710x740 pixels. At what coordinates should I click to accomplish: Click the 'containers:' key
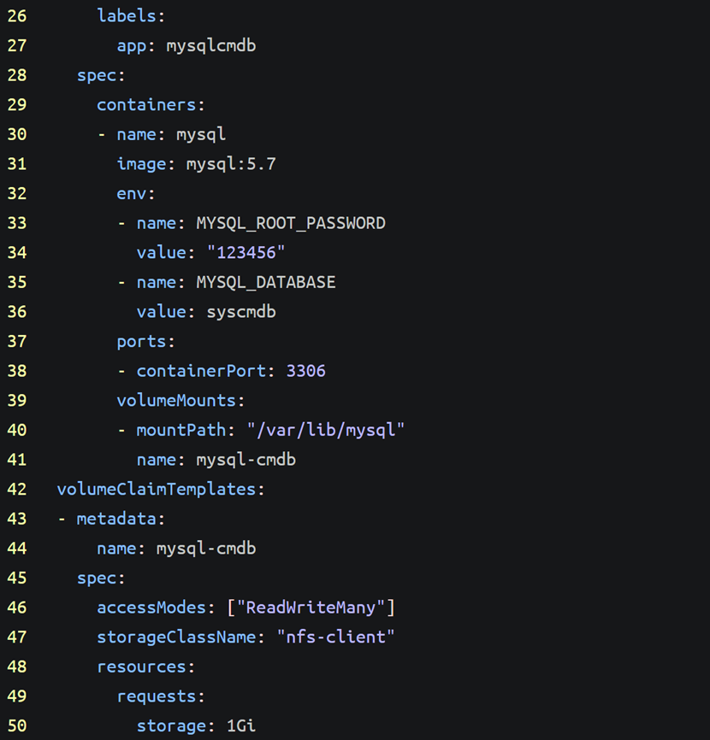pos(151,105)
